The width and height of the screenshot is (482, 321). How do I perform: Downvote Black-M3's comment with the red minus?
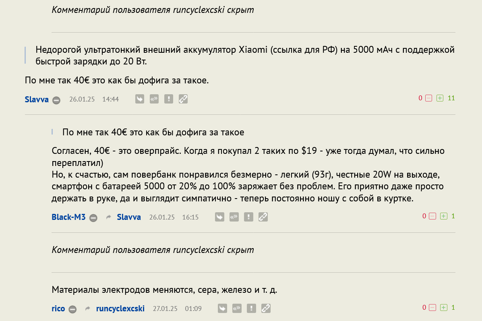432,216
